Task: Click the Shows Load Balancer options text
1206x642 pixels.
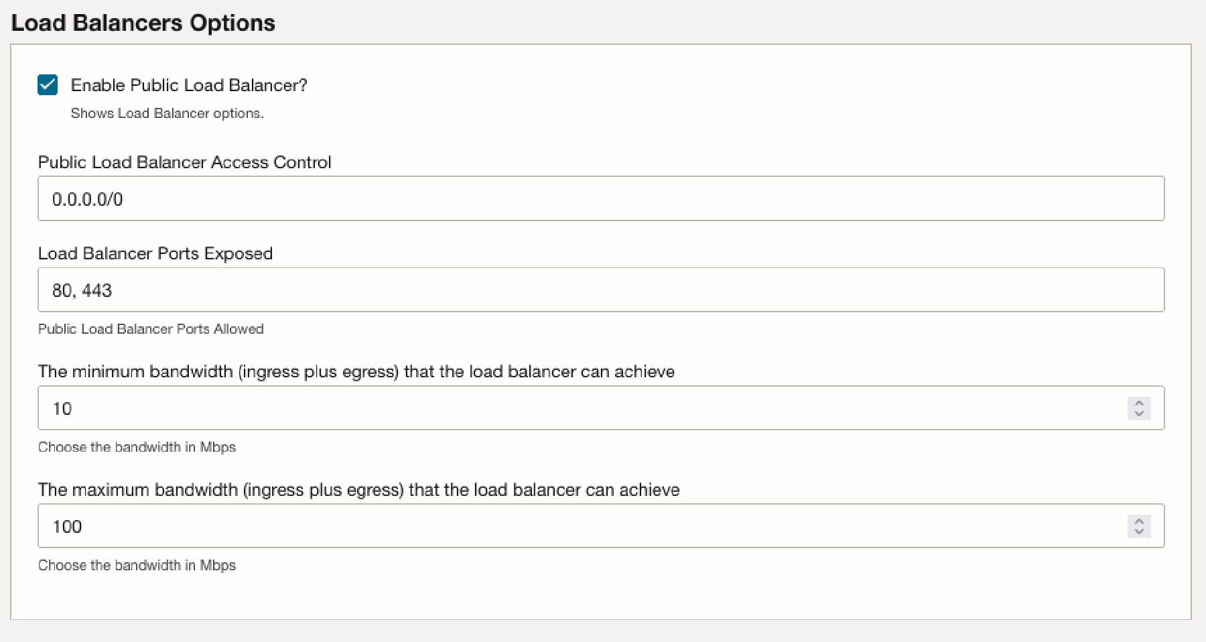Action: pyautogui.click(x=166, y=113)
